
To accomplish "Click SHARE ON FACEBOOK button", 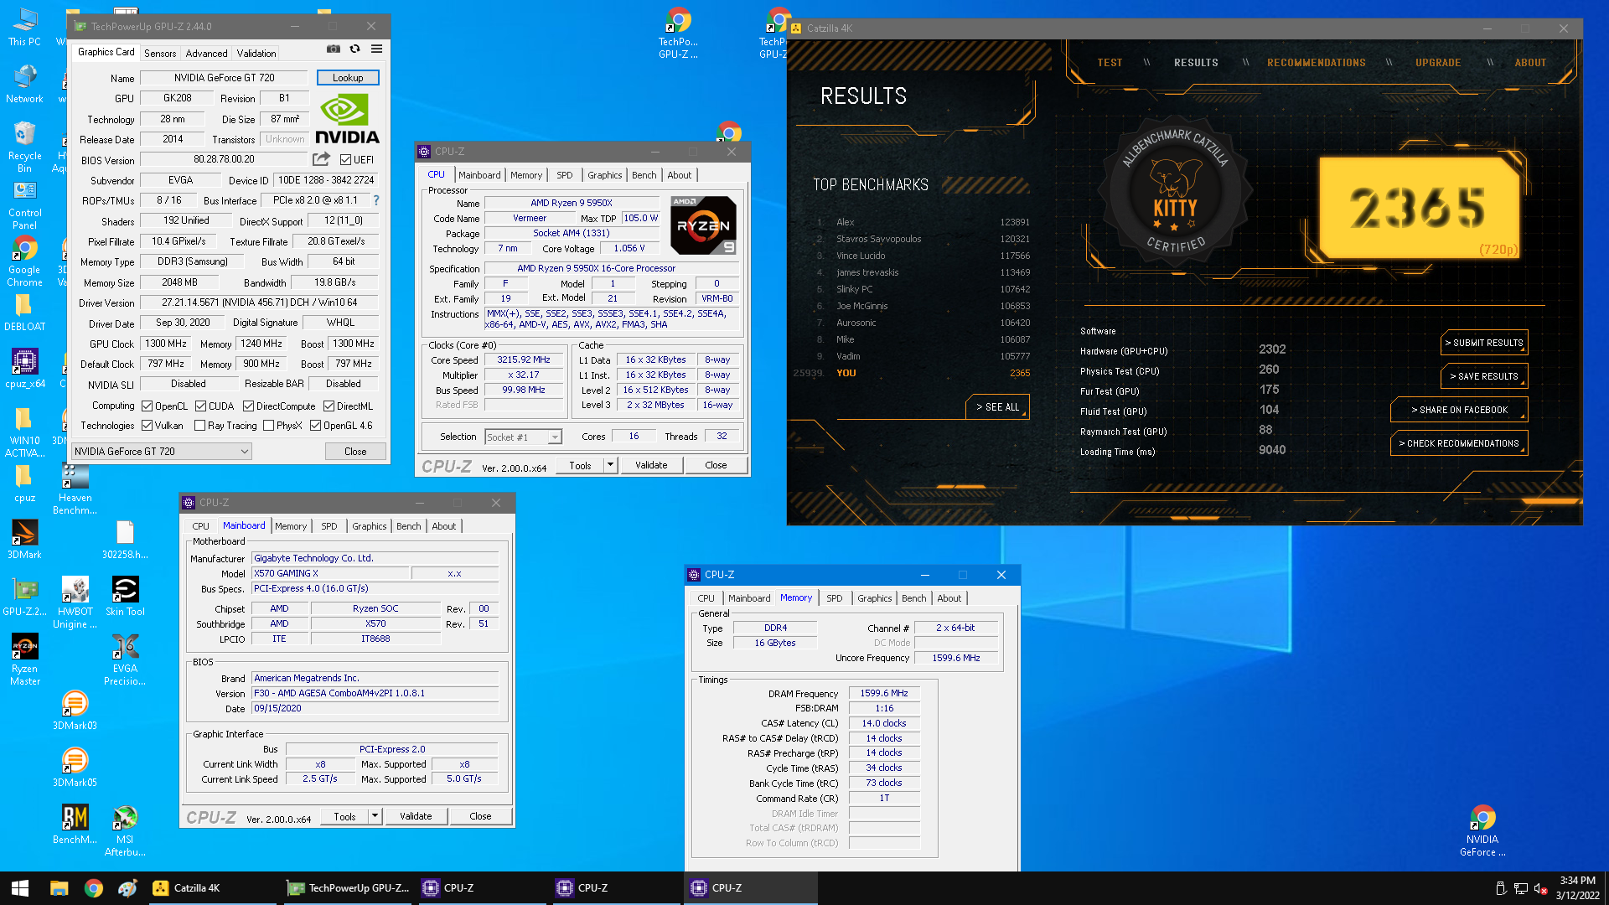I will tap(1459, 410).
